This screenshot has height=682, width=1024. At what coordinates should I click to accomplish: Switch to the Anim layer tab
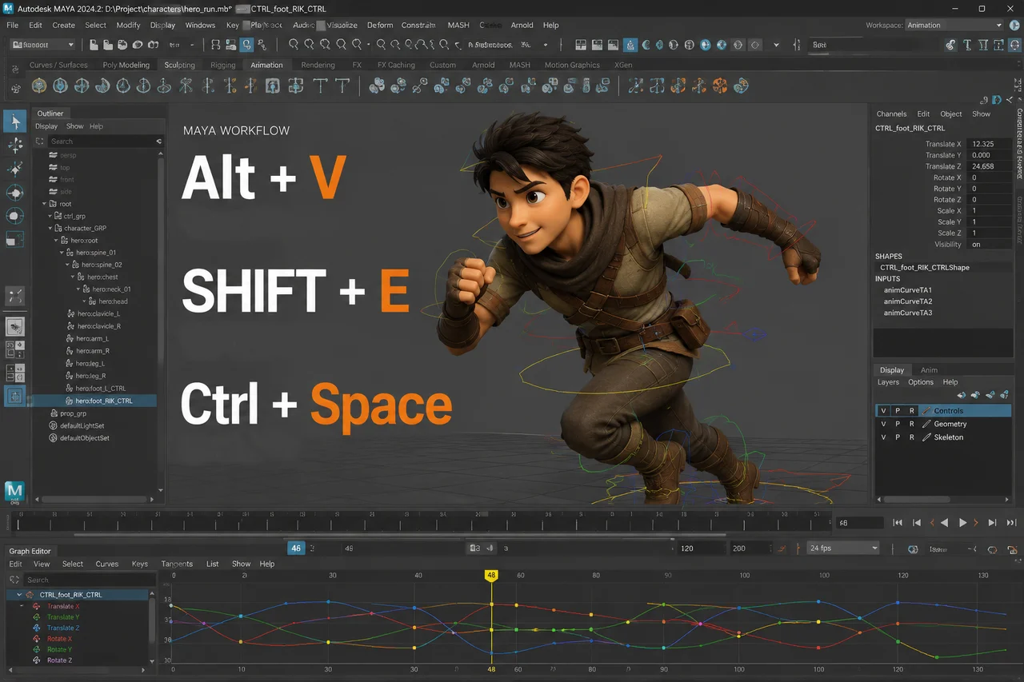(929, 370)
